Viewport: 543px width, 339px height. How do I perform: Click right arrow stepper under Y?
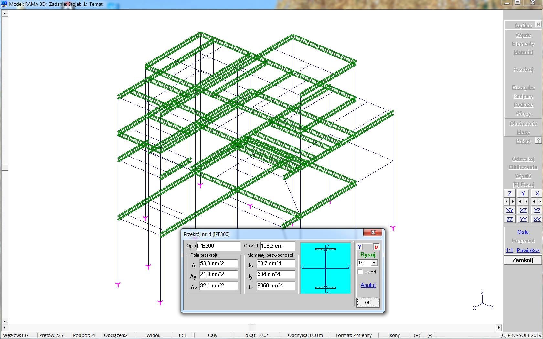pyautogui.click(x=526, y=202)
